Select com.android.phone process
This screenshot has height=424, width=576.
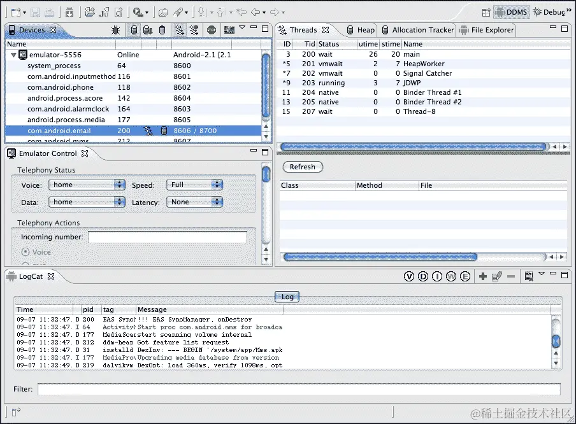[x=134, y=87]
